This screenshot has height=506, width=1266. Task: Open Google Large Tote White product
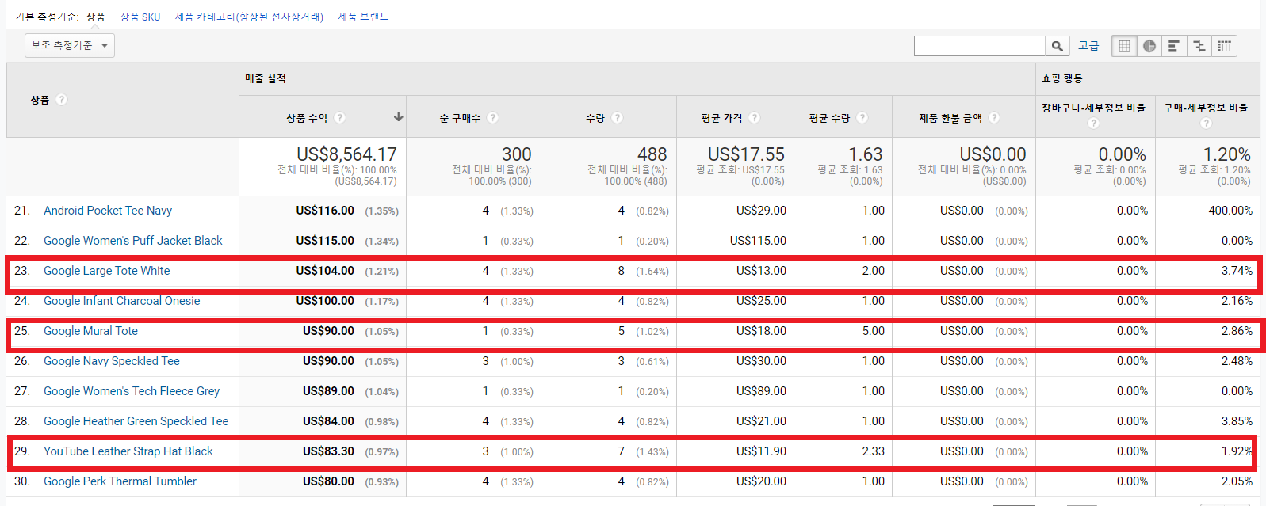point(107,271)
